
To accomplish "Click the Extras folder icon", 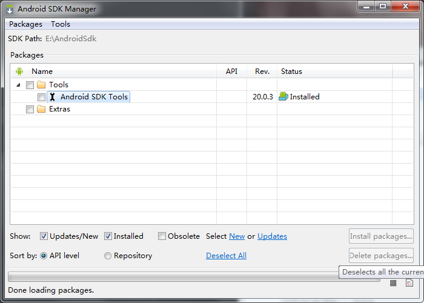I will point(41,109).
